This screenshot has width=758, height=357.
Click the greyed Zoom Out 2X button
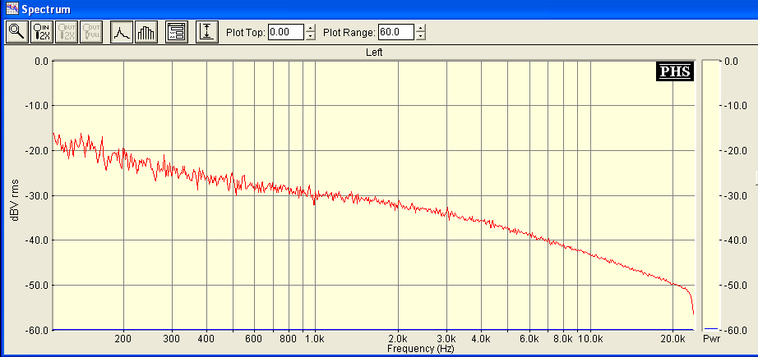click(67, 32)
